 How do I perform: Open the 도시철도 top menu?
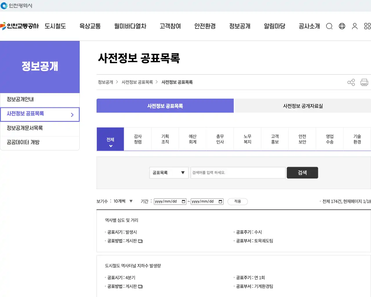pyautogui.click(x=55, y=26)
